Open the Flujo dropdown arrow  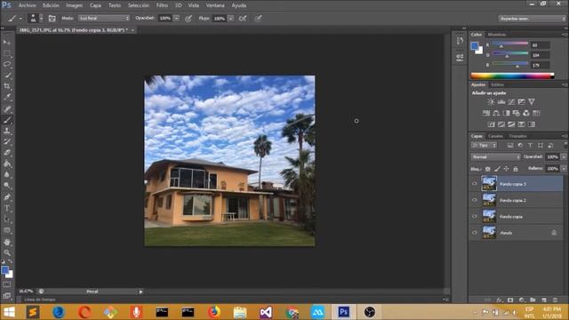pos(231,18)
